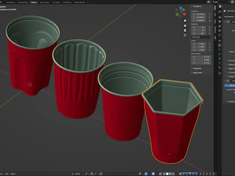Edit the Dimensions Z field
The image size is (235, 176).
coord(201,63)
